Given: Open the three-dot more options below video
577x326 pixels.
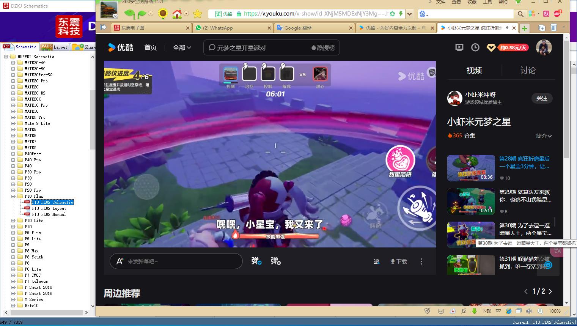Looking at the screenshot, I should click(421, 261).
